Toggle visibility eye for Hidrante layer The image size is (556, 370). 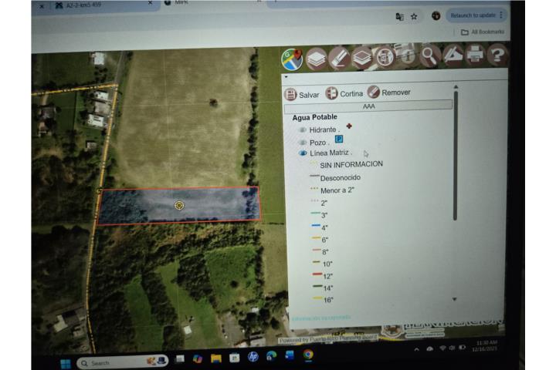point(303,130)
